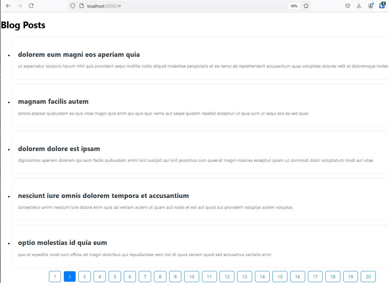Click the browser Back navigation icon
This screenshot has width=388, height=283.
[x=8, y=6]
